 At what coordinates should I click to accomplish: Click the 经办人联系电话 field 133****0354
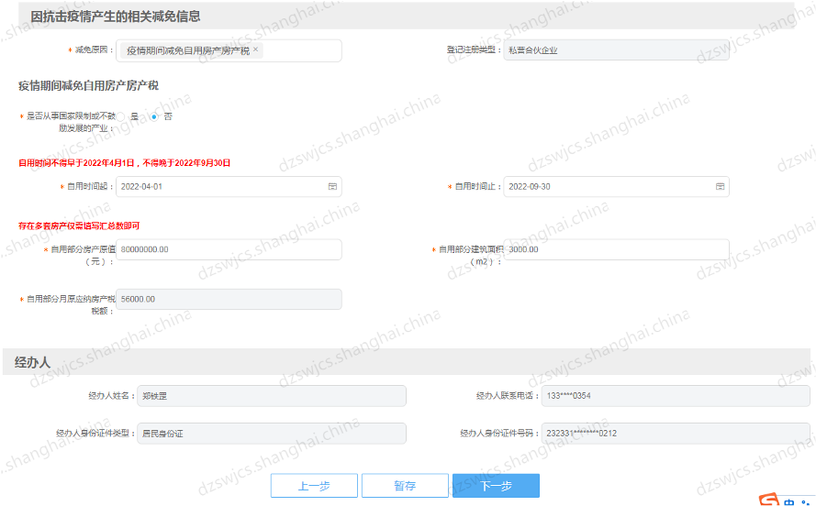coord(676,396)
